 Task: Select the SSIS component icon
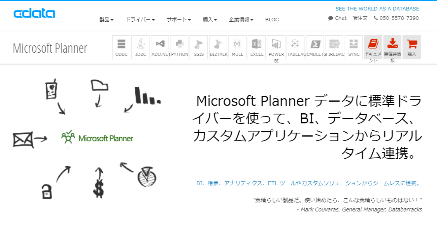[199, 47]
